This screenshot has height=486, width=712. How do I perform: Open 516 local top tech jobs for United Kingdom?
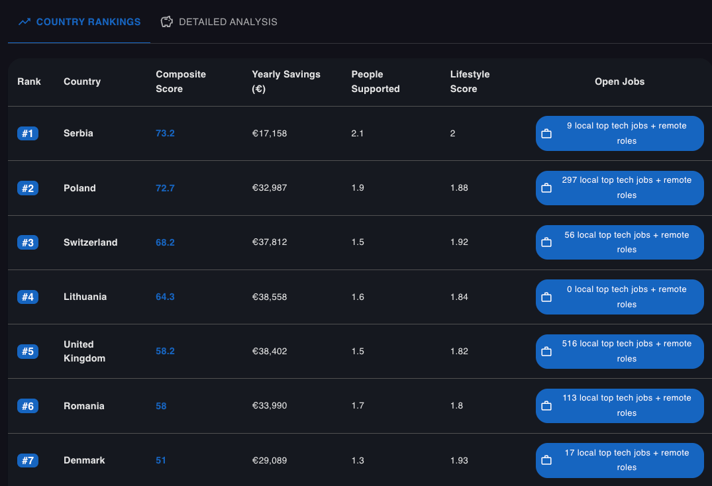[620, 351]
